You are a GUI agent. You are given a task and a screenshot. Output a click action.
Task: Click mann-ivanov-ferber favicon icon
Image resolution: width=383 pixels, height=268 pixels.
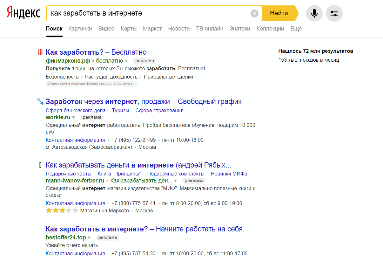point(40,165)
